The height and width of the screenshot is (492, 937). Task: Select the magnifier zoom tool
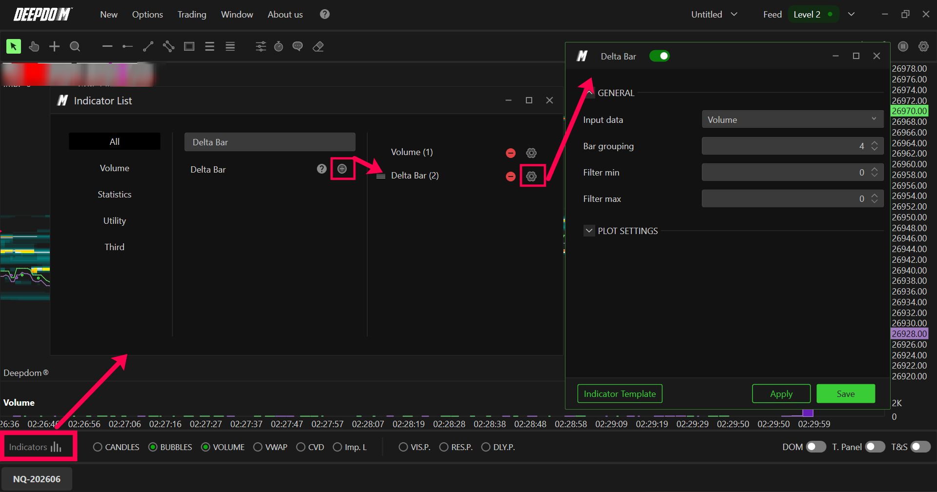pyautogui.click(x=75, y=46)
